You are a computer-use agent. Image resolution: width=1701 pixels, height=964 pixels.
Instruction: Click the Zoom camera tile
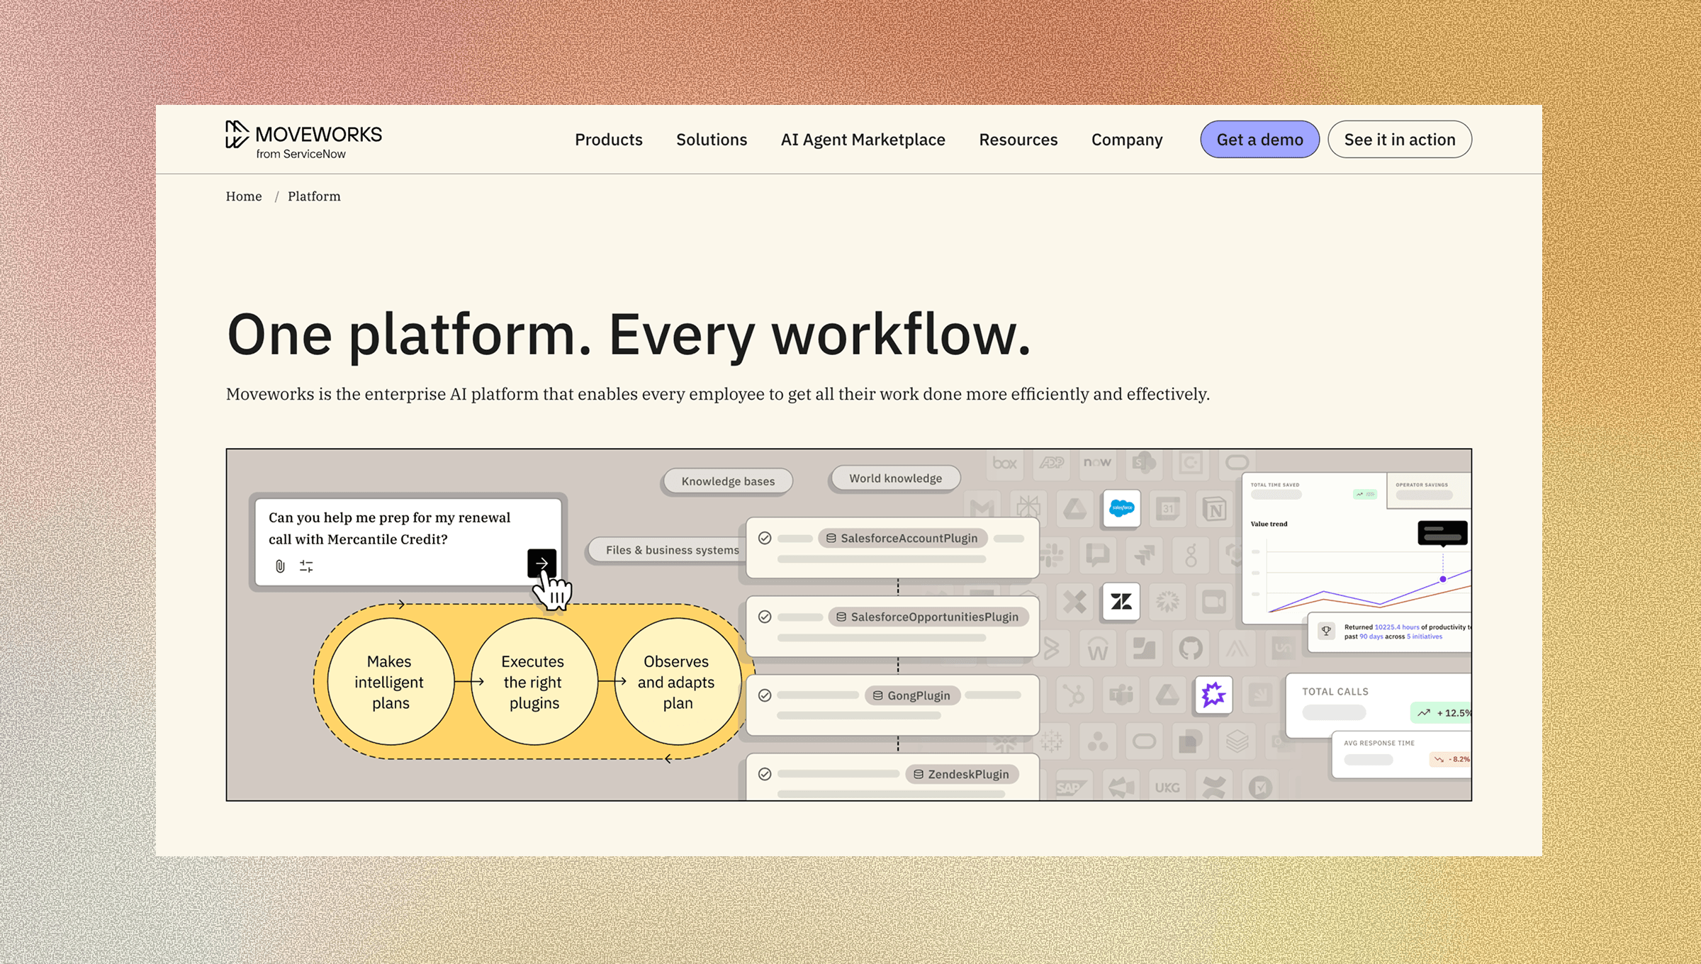click(x=1214, y=602)
